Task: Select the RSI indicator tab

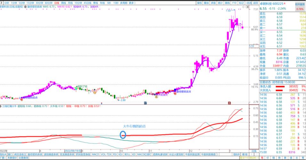Action: [x=115, y=154]
